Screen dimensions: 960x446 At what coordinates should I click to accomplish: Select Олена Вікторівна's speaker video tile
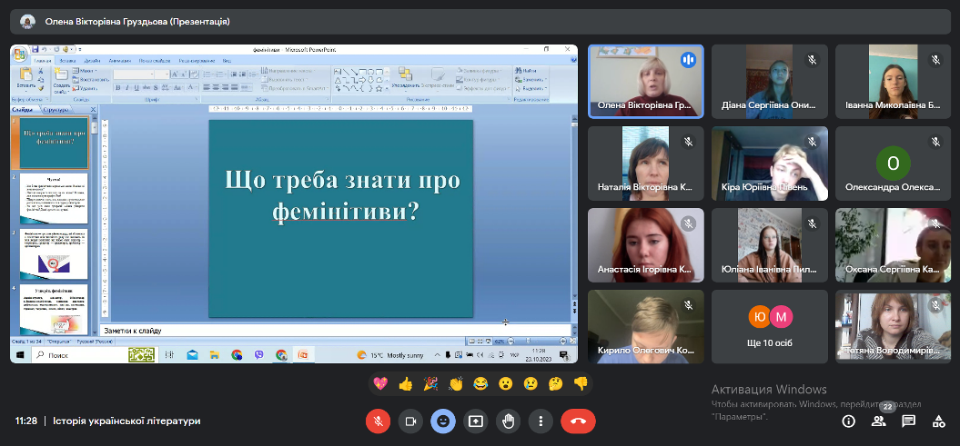click(646, 82)
